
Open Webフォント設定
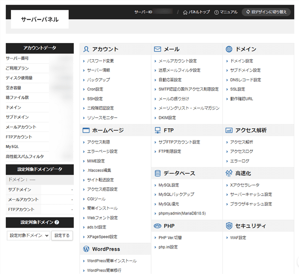pyautogui.click(x=102, y=218)
